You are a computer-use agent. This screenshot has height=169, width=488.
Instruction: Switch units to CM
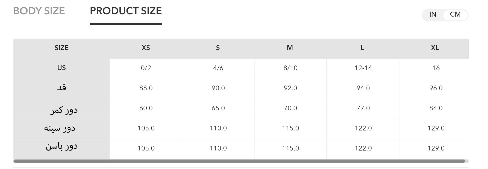455,15
